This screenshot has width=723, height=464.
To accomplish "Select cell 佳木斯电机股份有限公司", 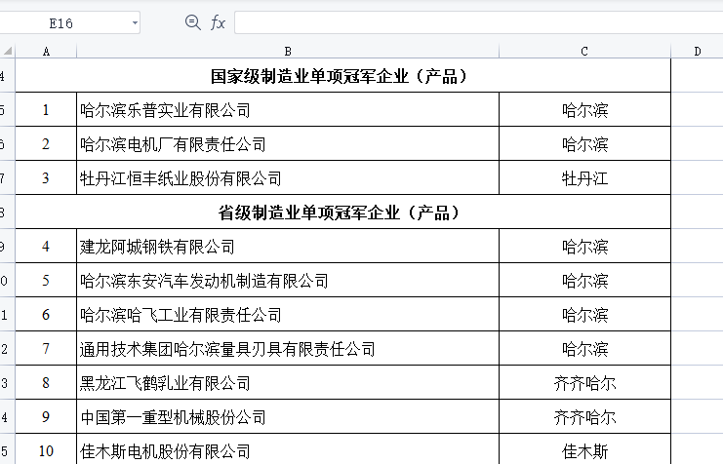I will 288,449.
